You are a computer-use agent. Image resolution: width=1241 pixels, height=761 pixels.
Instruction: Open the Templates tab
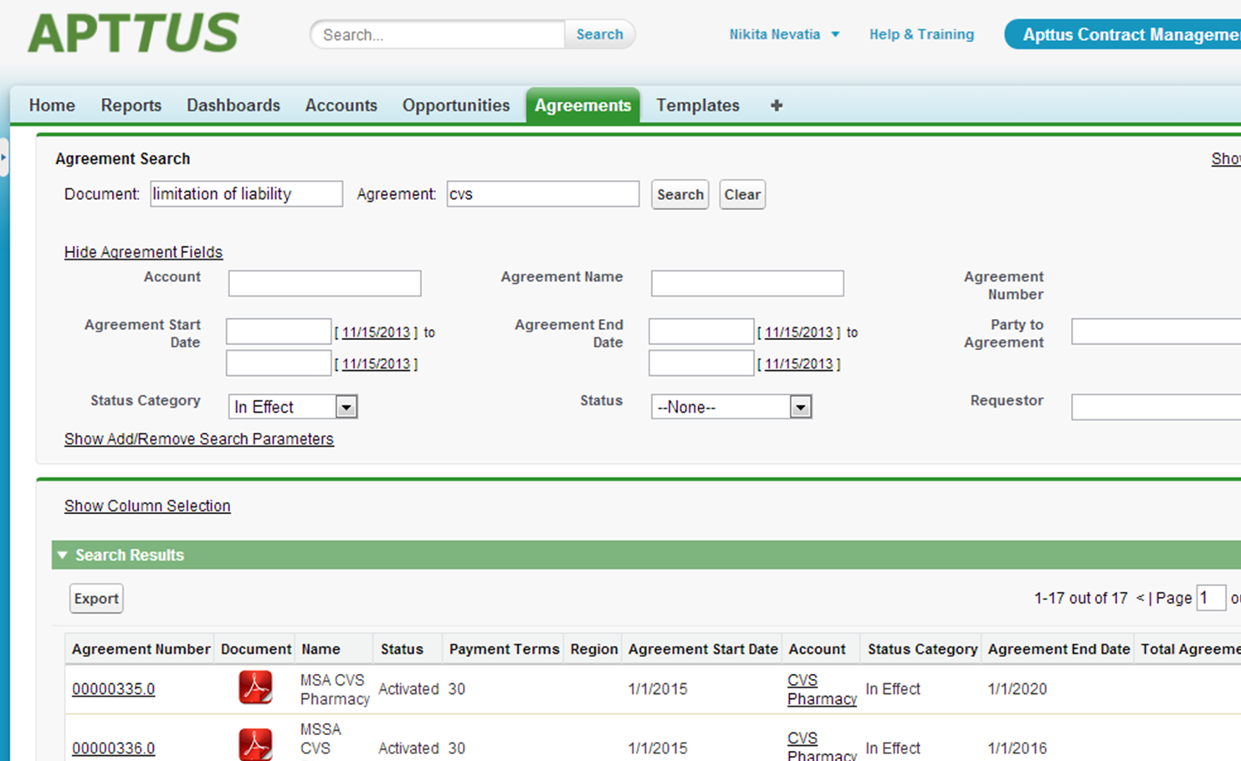698,105
